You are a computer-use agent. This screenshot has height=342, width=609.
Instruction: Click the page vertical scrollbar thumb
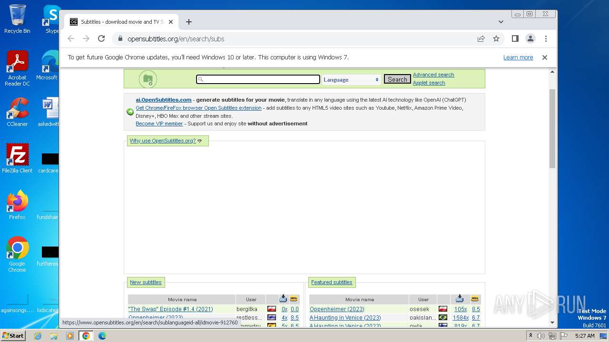click(x=552, y=128)
